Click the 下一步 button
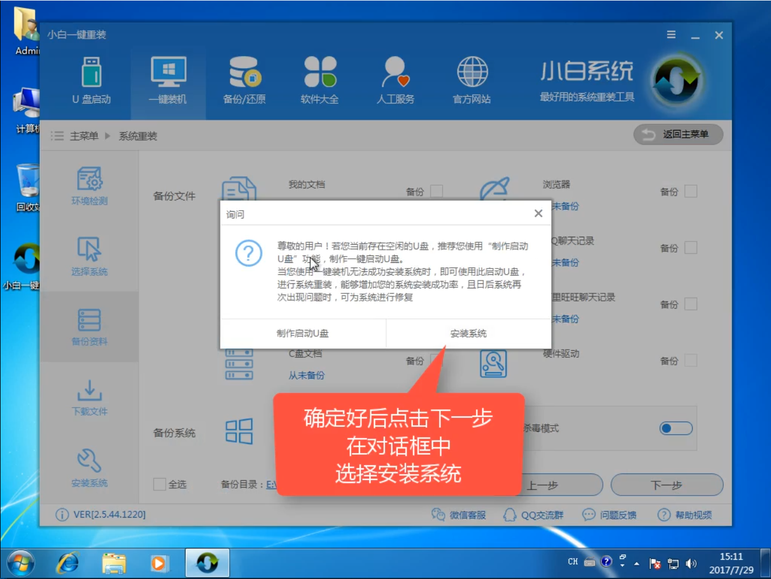 pos(667,485)
